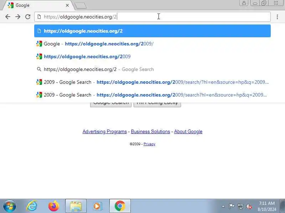Open a new tab
Viewport: 285px width, 213px height.
point(81,6)
